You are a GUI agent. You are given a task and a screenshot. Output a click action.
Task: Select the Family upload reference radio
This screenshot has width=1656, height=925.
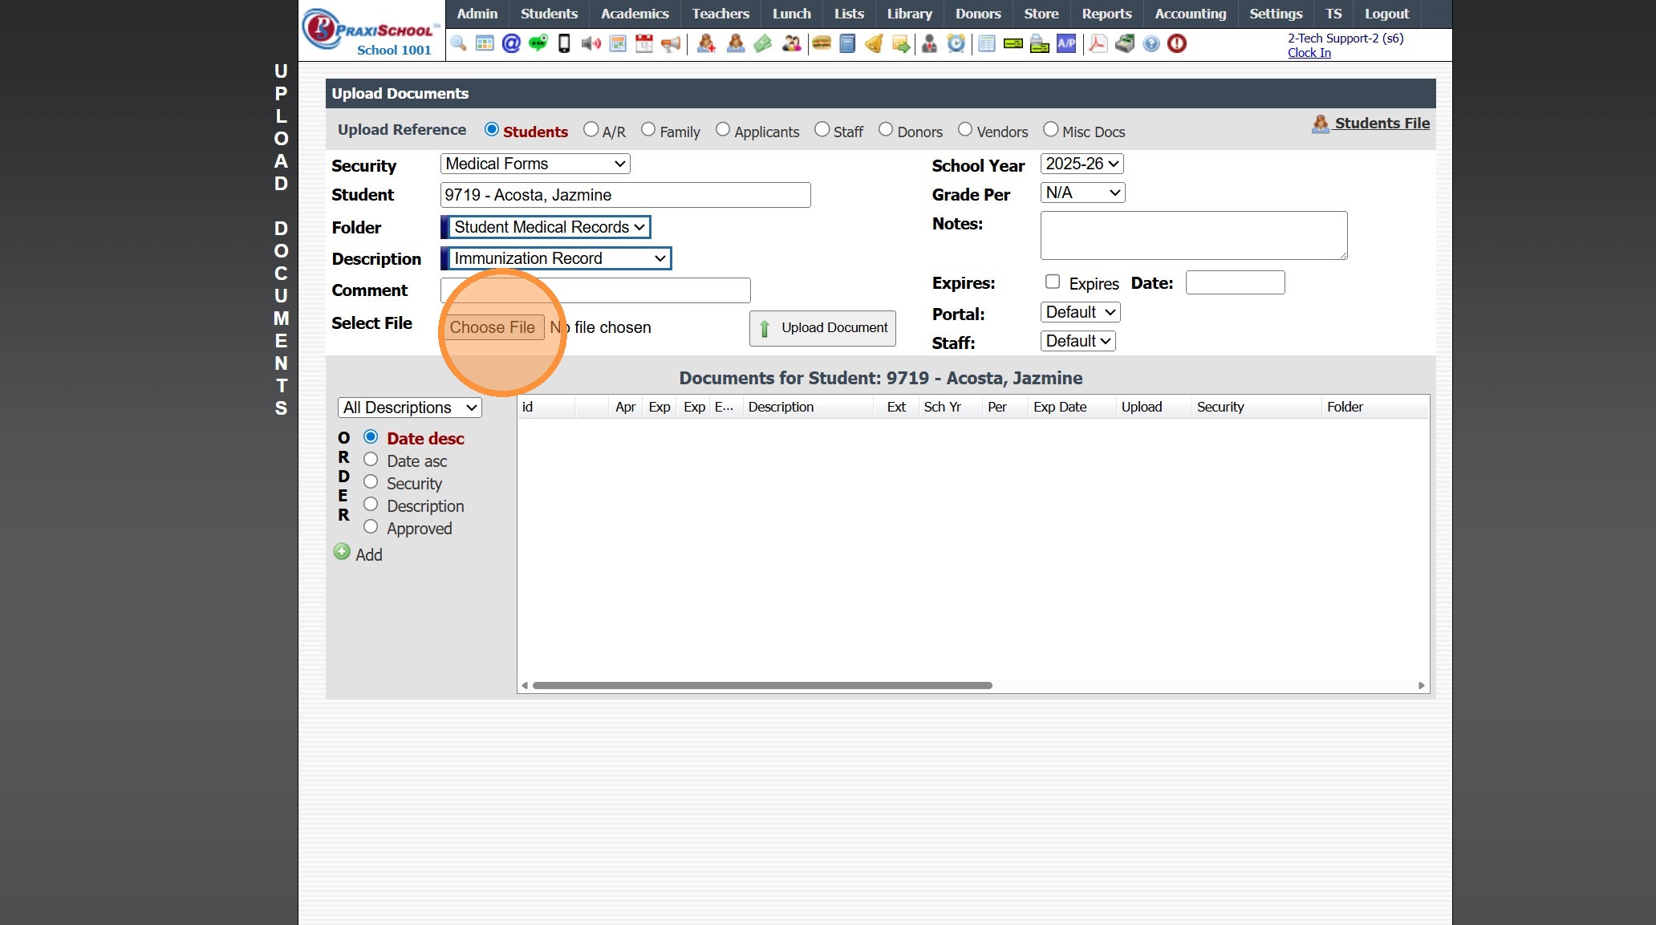coord(648,130)
